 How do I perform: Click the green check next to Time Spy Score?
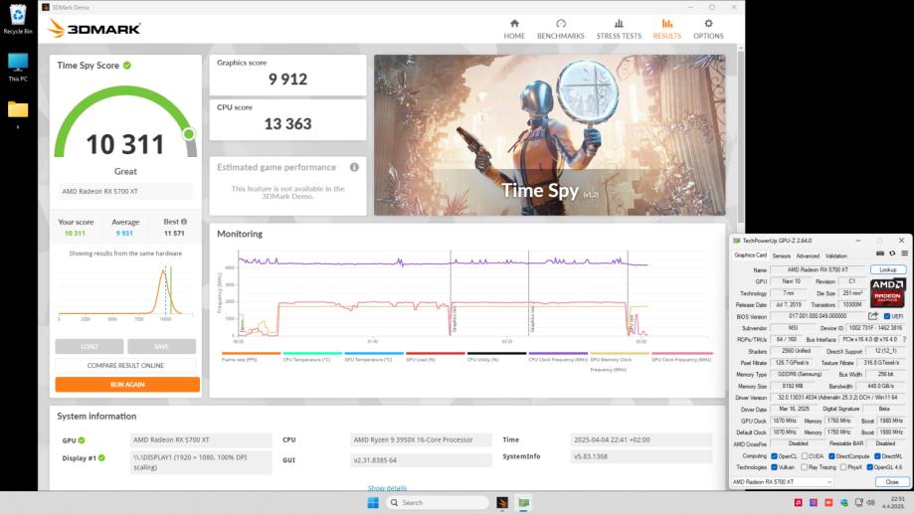coord(127,66)
